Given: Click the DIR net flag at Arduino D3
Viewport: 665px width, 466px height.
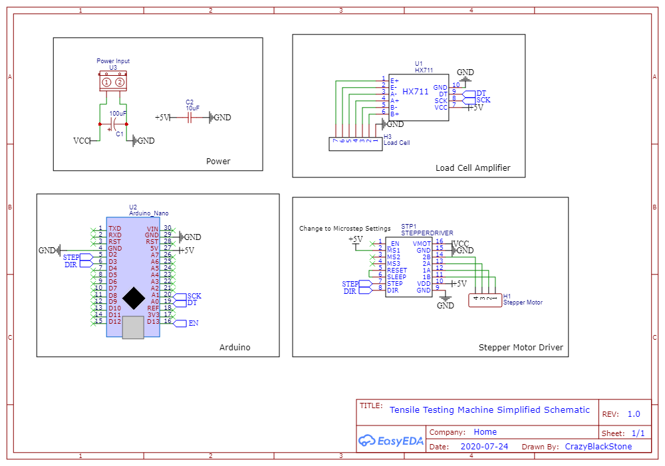Looking at the screenshot, I should click(x=79, y=264).
